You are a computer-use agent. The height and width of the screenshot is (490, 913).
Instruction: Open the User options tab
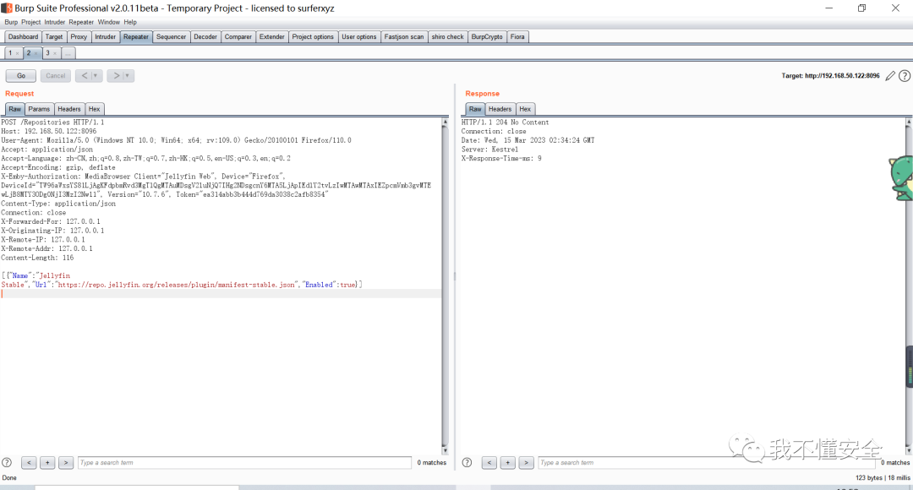[358, 36]
